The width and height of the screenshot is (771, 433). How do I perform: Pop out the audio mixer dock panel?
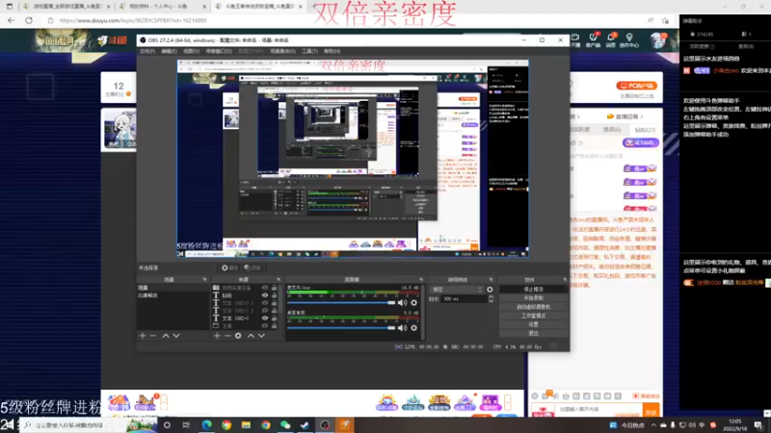pyautogui.click(x=421, y=279)
